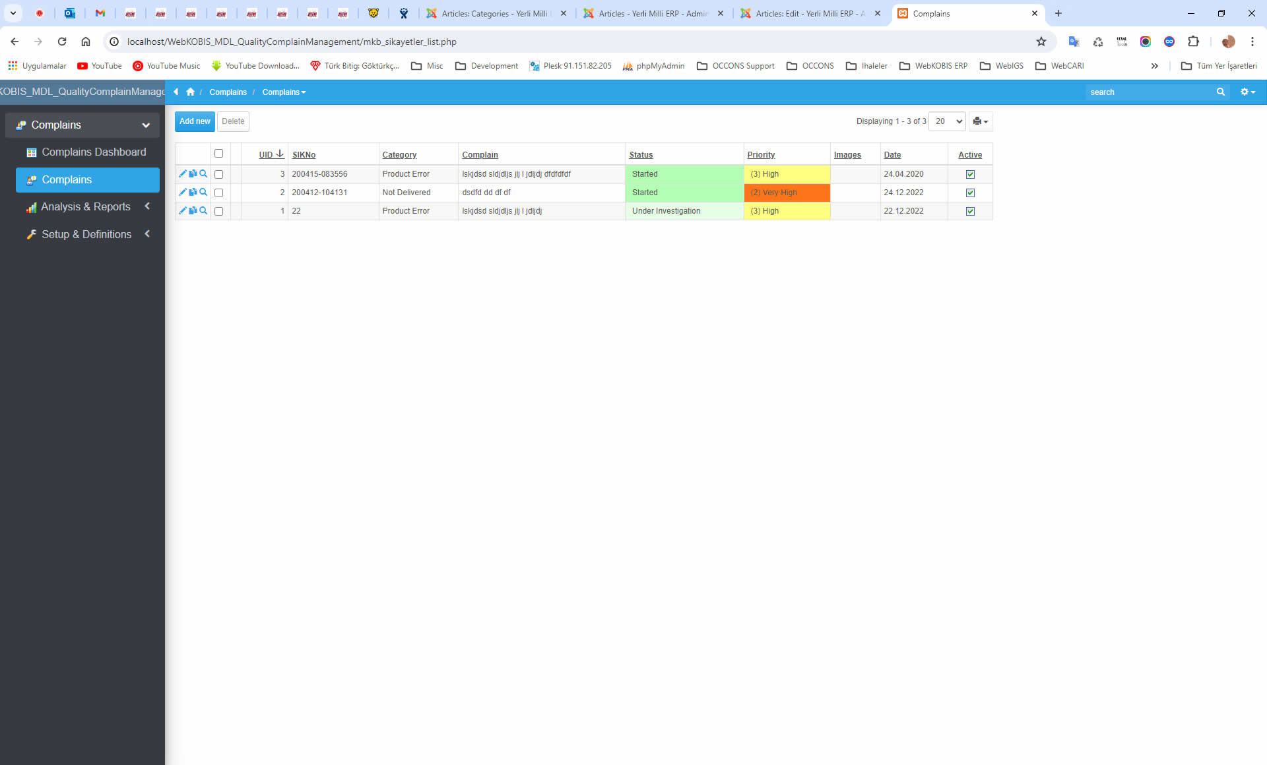Copy the complaint with SIKNo 22

pyautogui.click(x=193, y=211)
